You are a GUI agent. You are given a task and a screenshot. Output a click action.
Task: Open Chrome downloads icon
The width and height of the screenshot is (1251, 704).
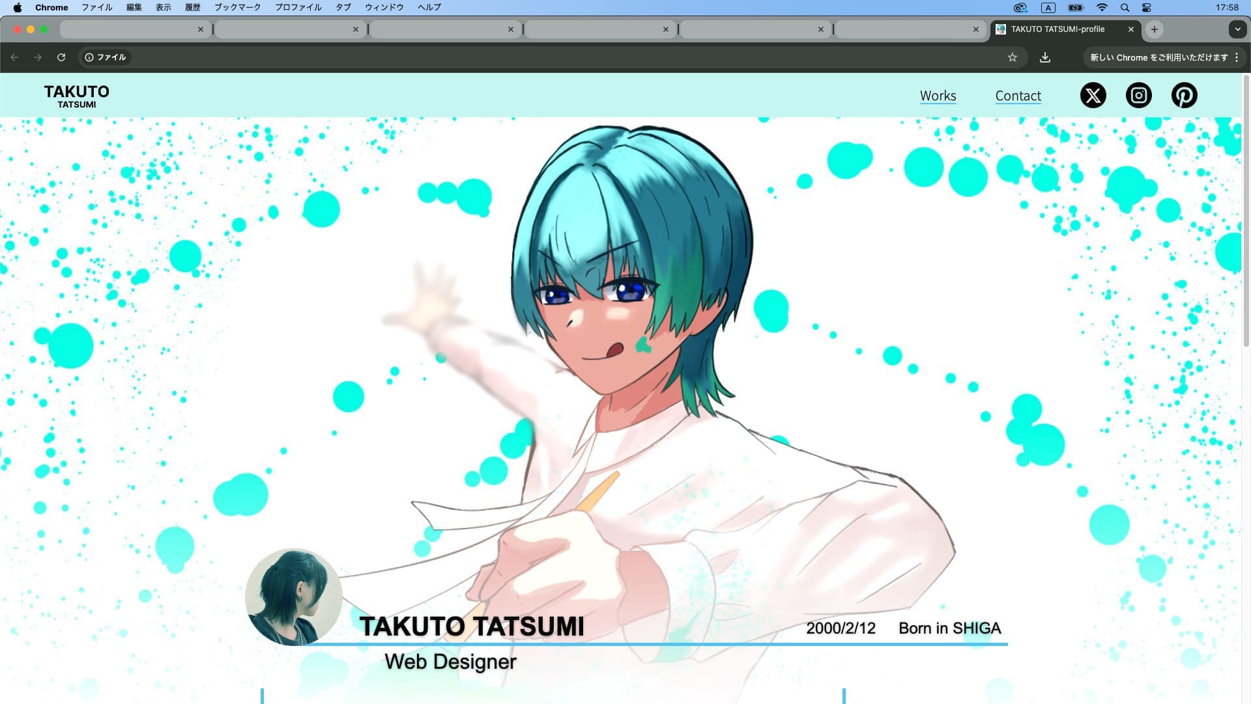coord(1044,57)
